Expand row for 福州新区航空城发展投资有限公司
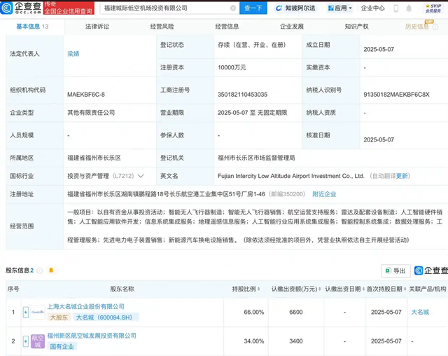Image resolution: width=448 pixels, height=356 pixels. (x=26, y=341)
